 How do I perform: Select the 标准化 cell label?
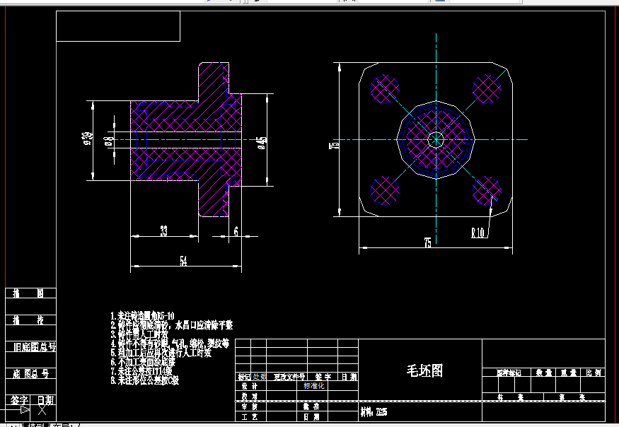coord(314,386)
